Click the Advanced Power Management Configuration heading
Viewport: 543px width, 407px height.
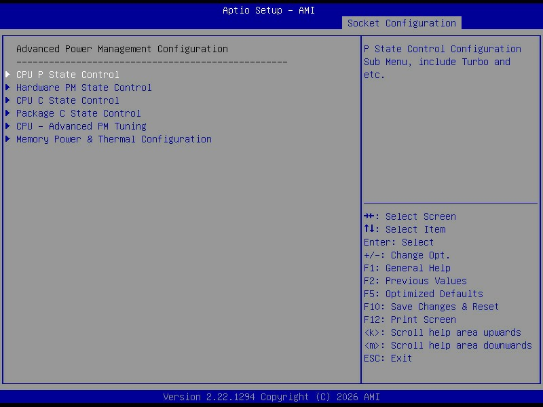tap(122, 49)
